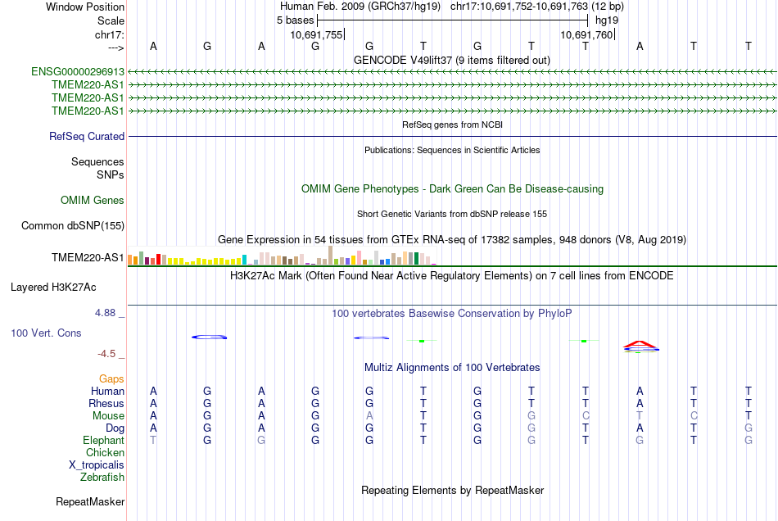Image resolution: width=778 pixels, height=521 pixels.
Task: Click the chr17: label on the left
Action: [110, 34]
